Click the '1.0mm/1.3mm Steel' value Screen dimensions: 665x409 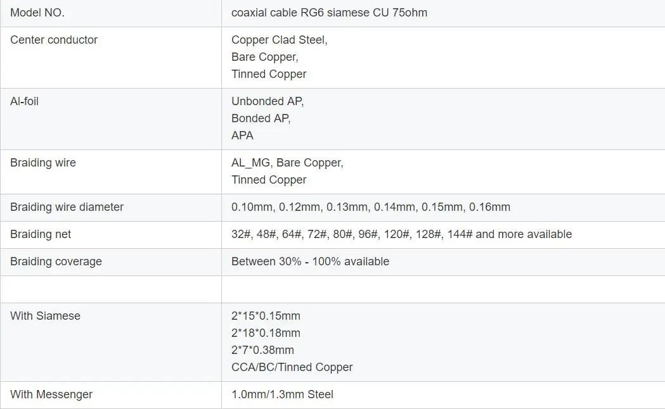(282, 394)
